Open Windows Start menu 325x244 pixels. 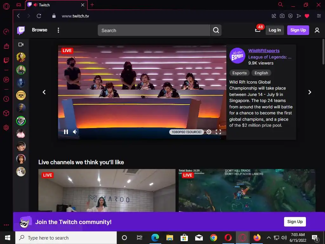click(8, 238)
